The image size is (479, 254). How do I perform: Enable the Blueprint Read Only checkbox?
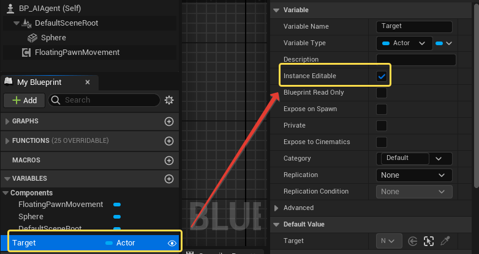[382, 93]
